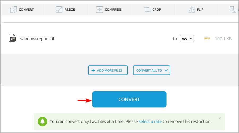Click the Crop tool icon
Viewport: 239px width, 133px height.
(147, 10)
